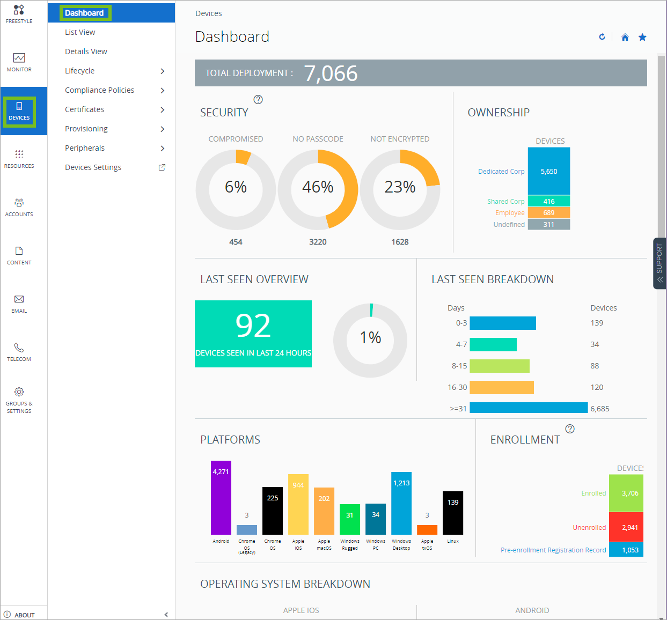Click the Apple tvOS bar
The height and width of the screenshot is (620, 667).
pos(427,530)
